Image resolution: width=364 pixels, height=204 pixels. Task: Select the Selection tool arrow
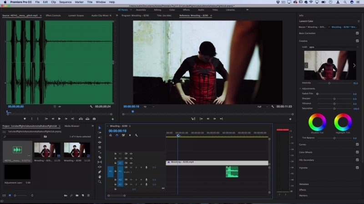(x=100, y=128)
